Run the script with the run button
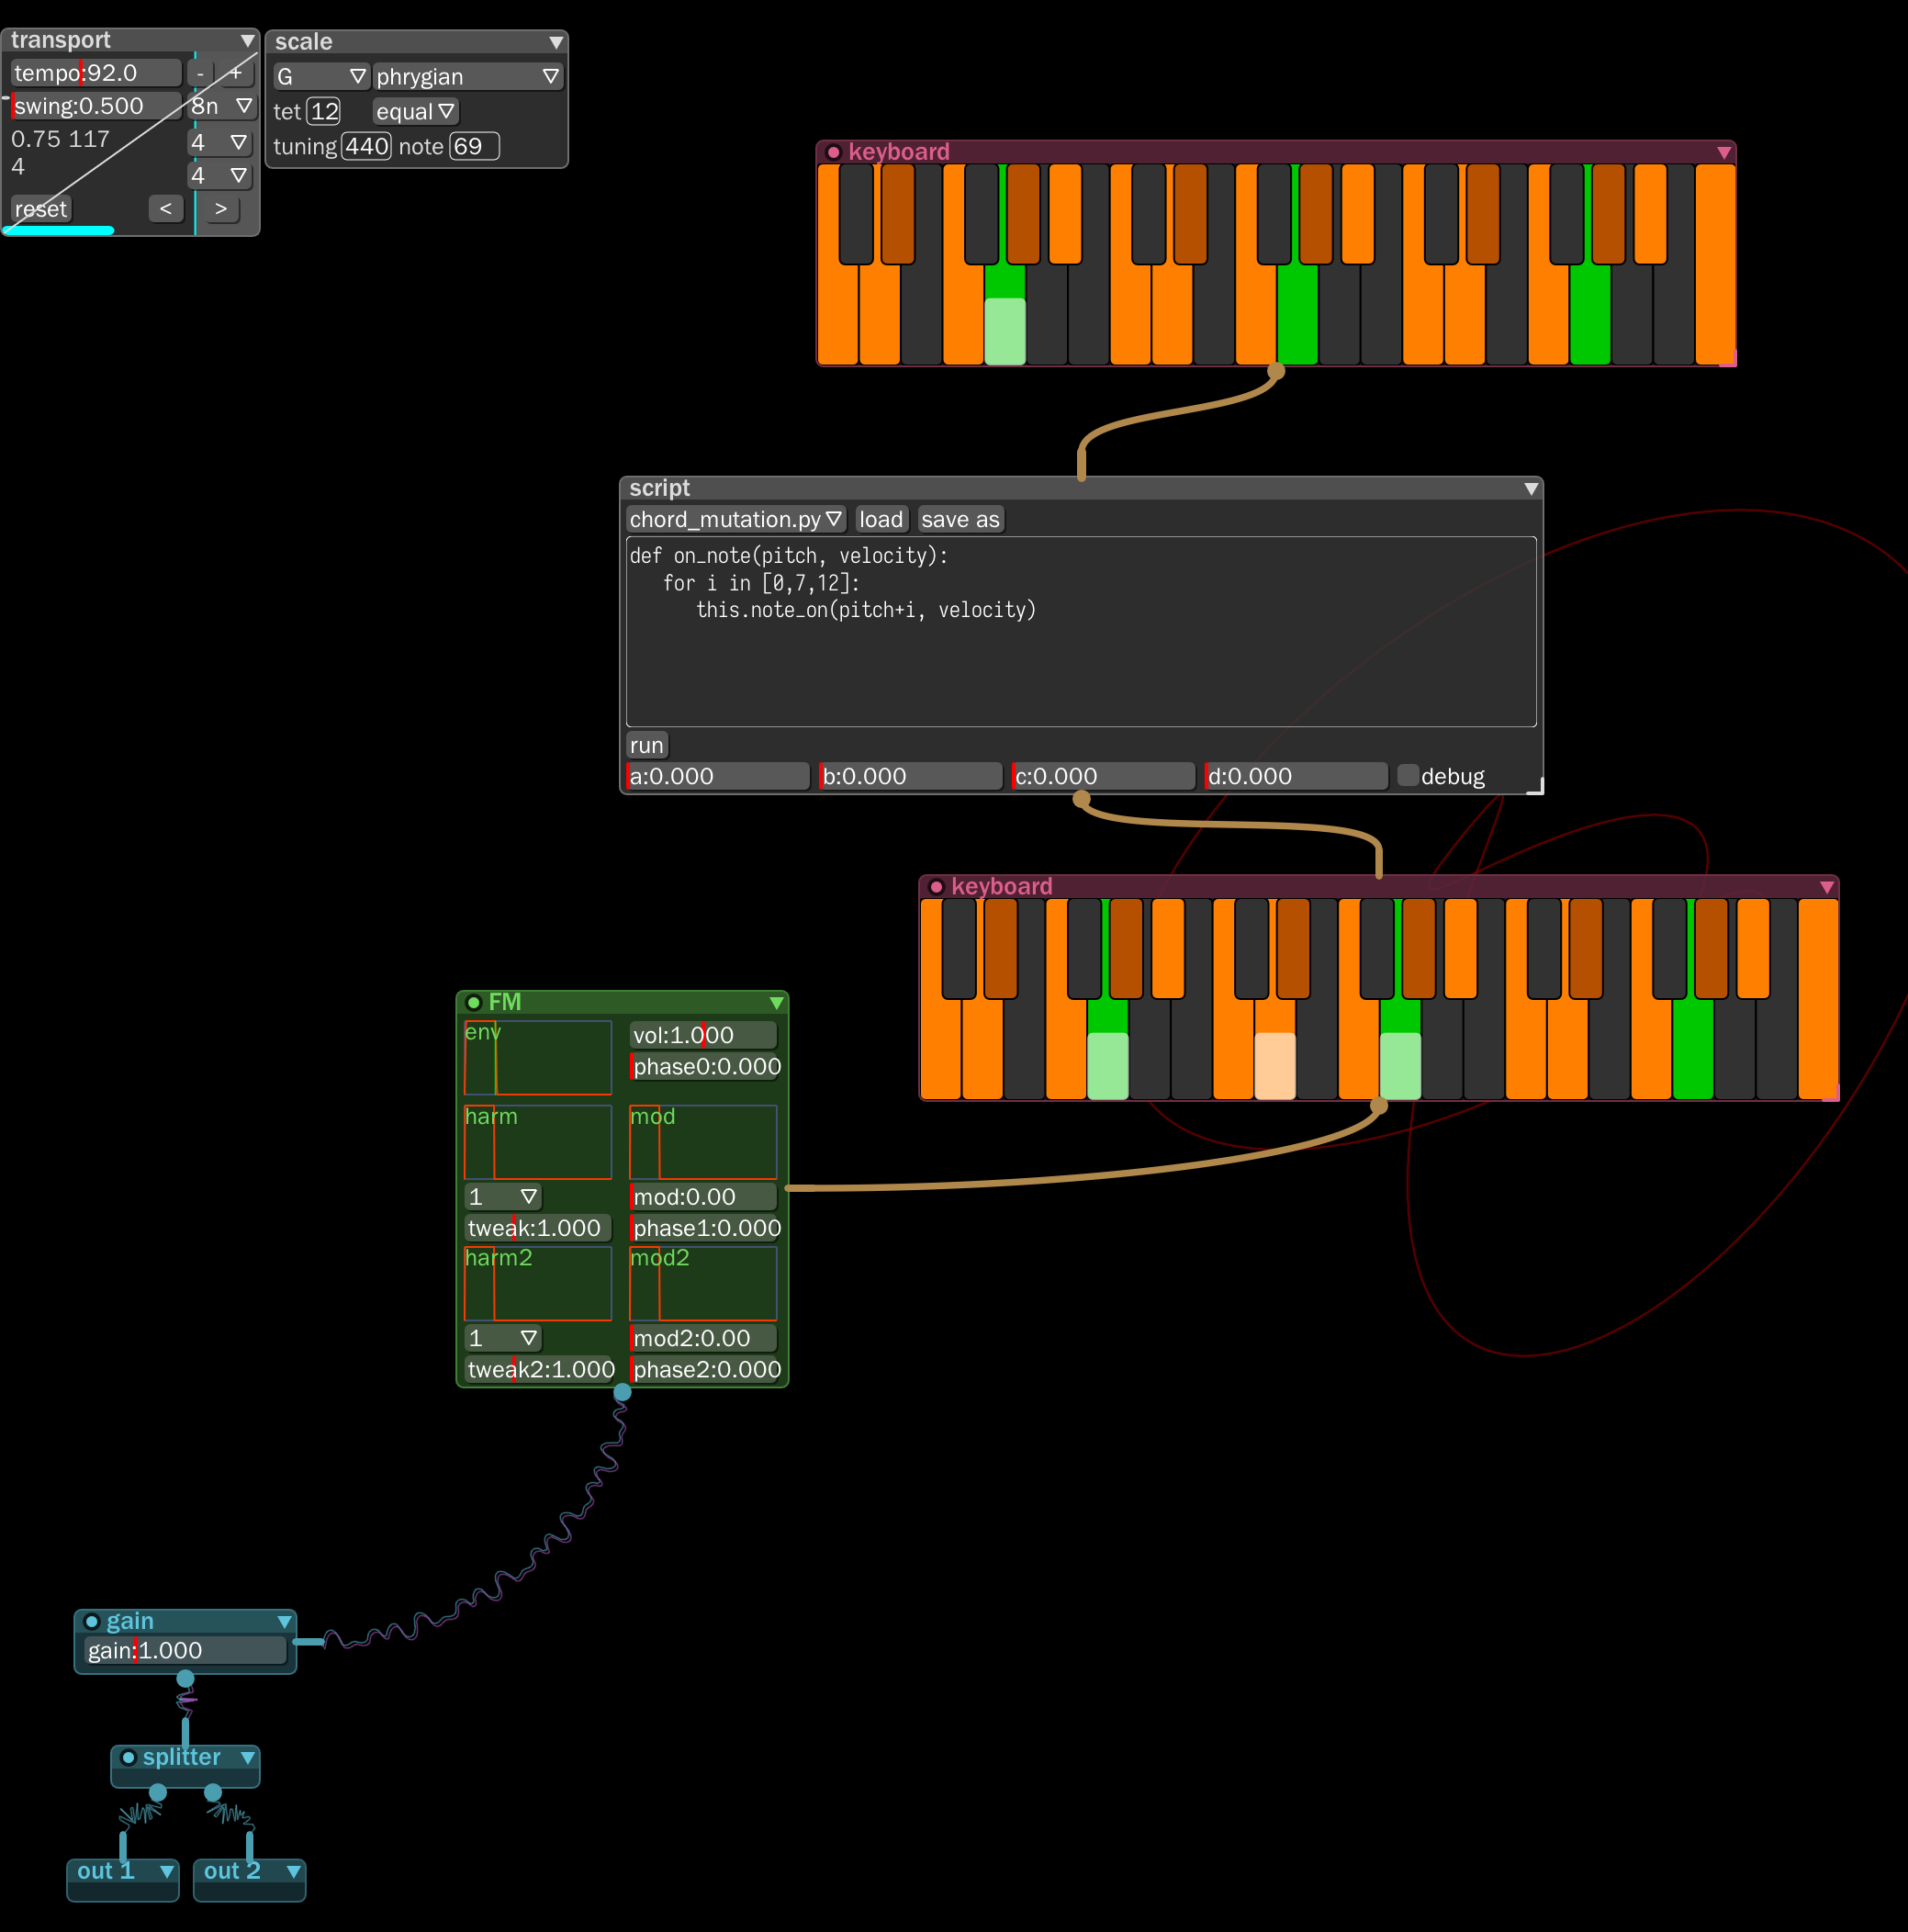This screenshot has height=1932, width=1908. 646,744
